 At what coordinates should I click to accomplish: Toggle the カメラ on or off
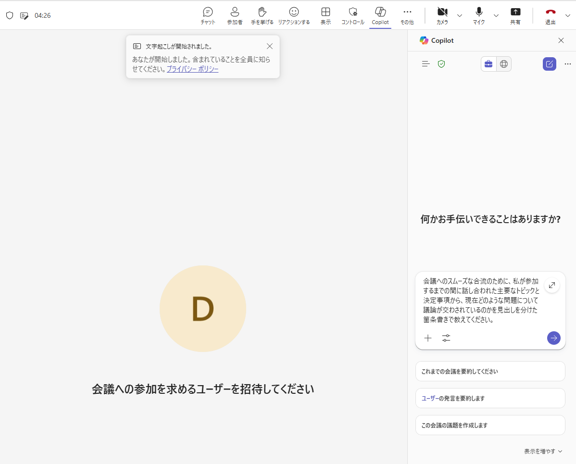click(442, 15)
